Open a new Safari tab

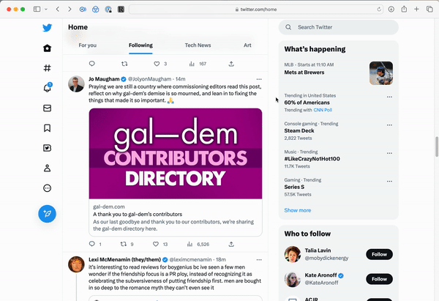coord(416,10)
